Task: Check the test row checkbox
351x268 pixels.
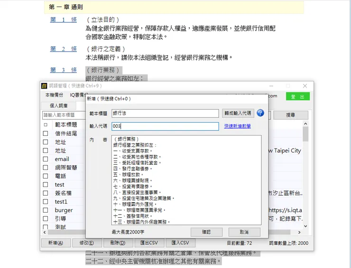Action: click(x=46, y=184)
